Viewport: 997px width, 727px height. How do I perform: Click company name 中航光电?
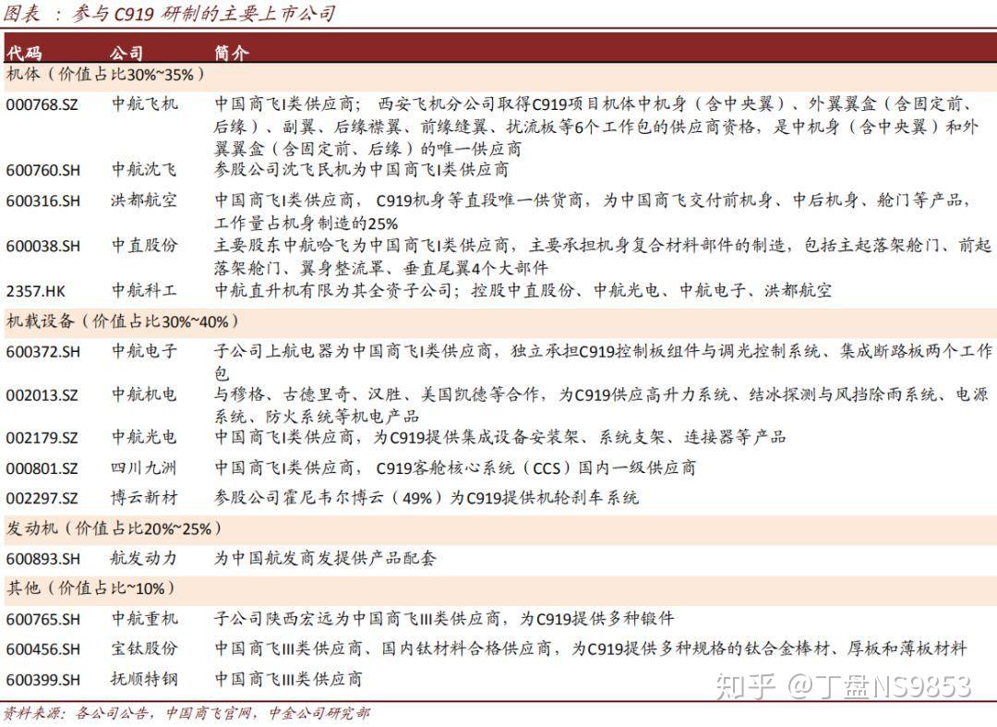144,437
